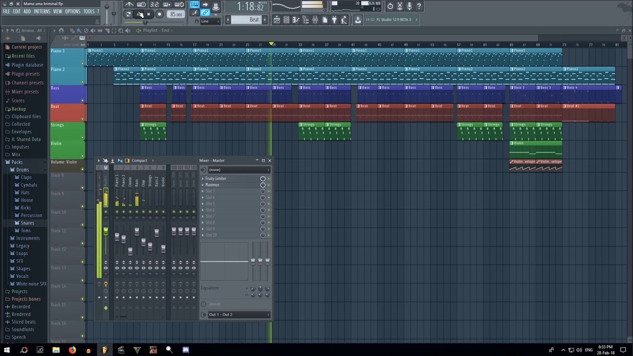Open Maximus effect in mixer
Screen dimensions: 633x356
point(212,185)
